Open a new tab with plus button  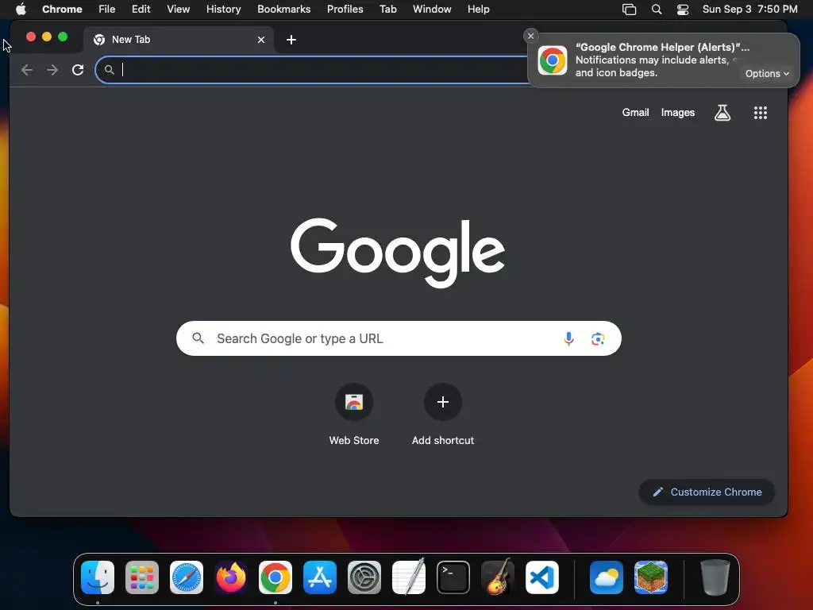pos(291,40)
